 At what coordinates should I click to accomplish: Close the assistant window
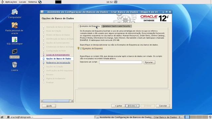click(x=170, y=12)
